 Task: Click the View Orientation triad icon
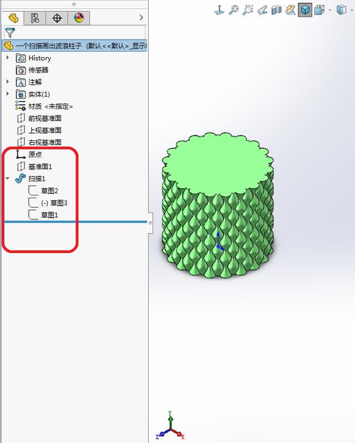(220, 10)
